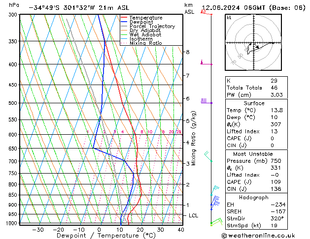This screenshot has width=310, height=239.
Task: Click the station coordinates title -34°49'S 301°32'W
Action: pos(63,8)
